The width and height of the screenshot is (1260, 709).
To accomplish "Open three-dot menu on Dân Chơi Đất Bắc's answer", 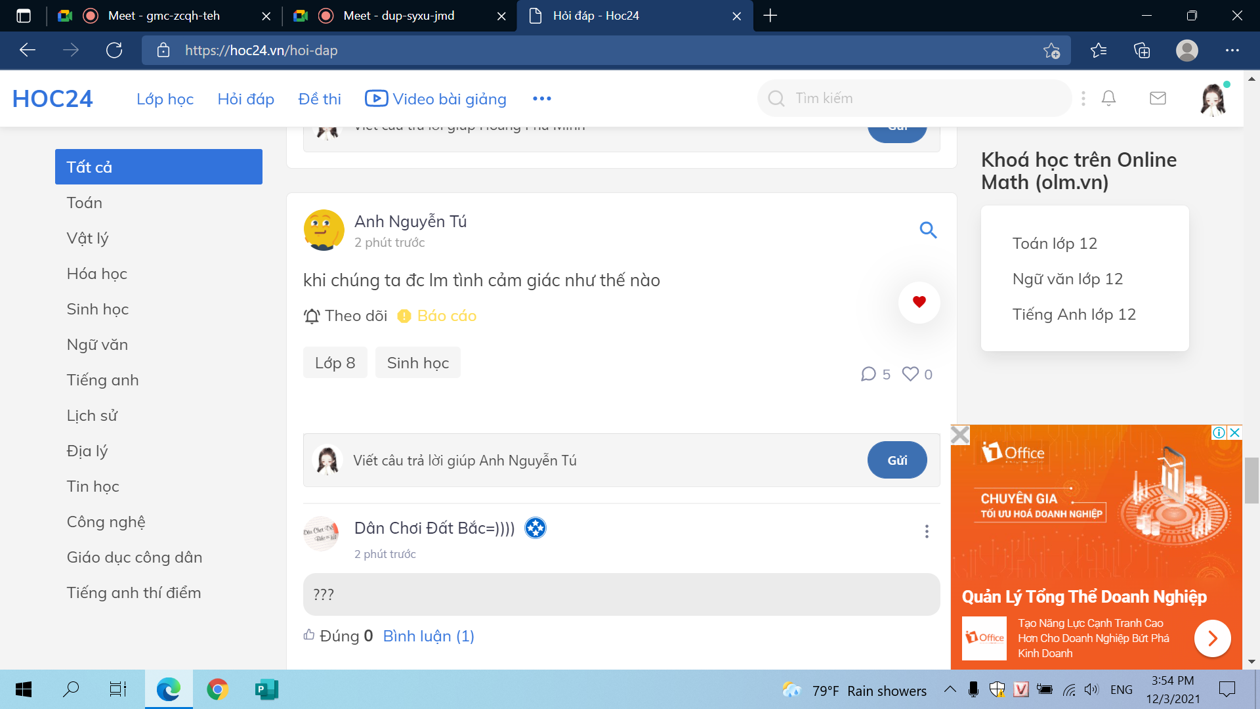I will [x=927, y=531].
